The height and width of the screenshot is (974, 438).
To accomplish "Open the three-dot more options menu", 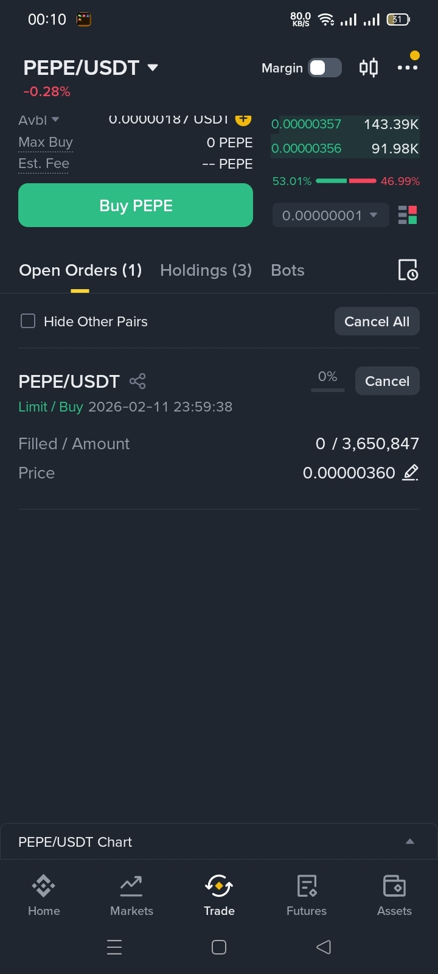I will click(407, 68).
